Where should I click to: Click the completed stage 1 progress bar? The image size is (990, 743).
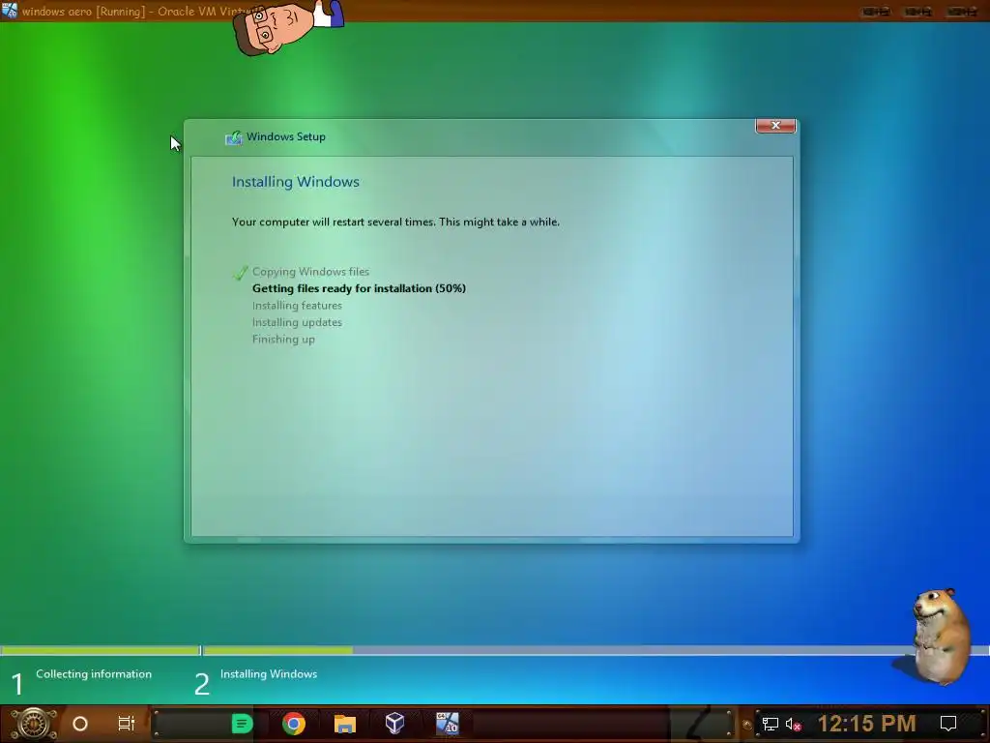[100, 650]
